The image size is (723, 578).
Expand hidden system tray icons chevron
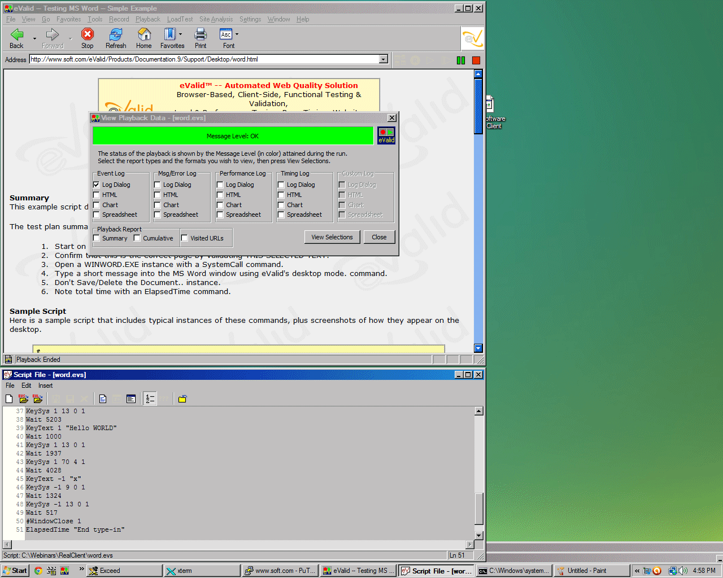click(x=637, y=571)
